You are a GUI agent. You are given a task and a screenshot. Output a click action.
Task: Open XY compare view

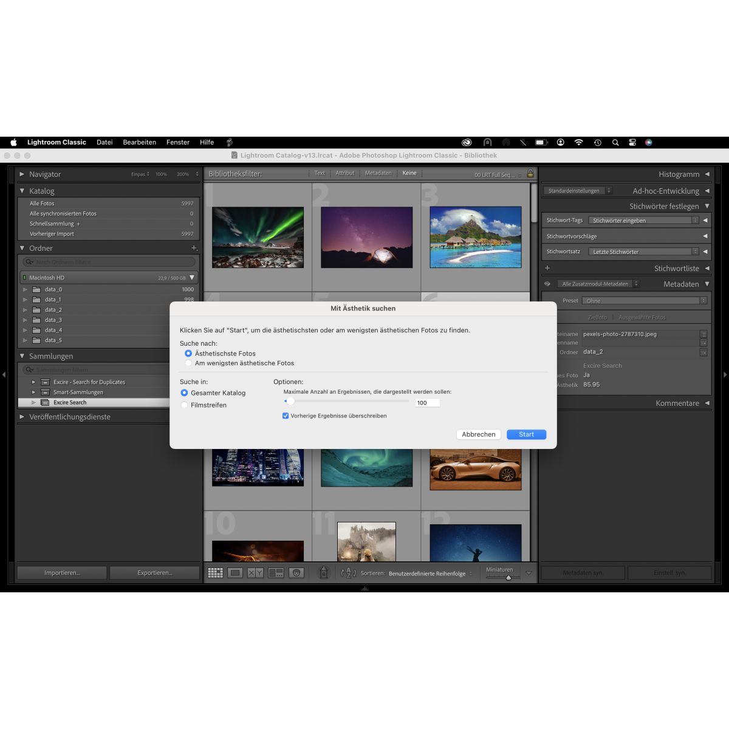[255, 573]
